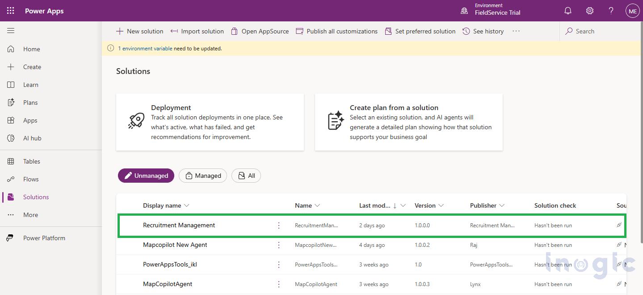Collapse the left navigation hamburger menu
Image resolution: width=643 pixels, height=295 pixels.
pos(11,31)
